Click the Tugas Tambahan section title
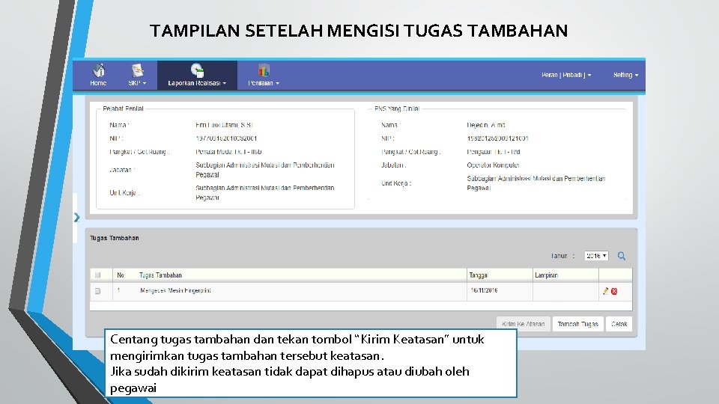The image size is (719, 404). 114,238
